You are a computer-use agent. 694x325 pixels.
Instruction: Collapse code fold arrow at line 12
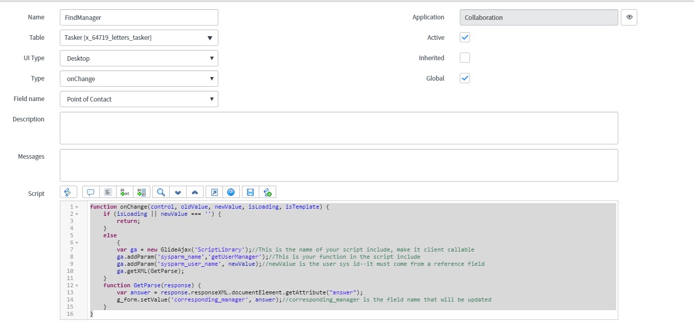click(x=77, y=285)
